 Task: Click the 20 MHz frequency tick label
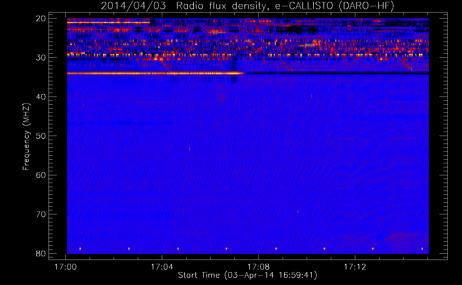[x=41, y=19]
